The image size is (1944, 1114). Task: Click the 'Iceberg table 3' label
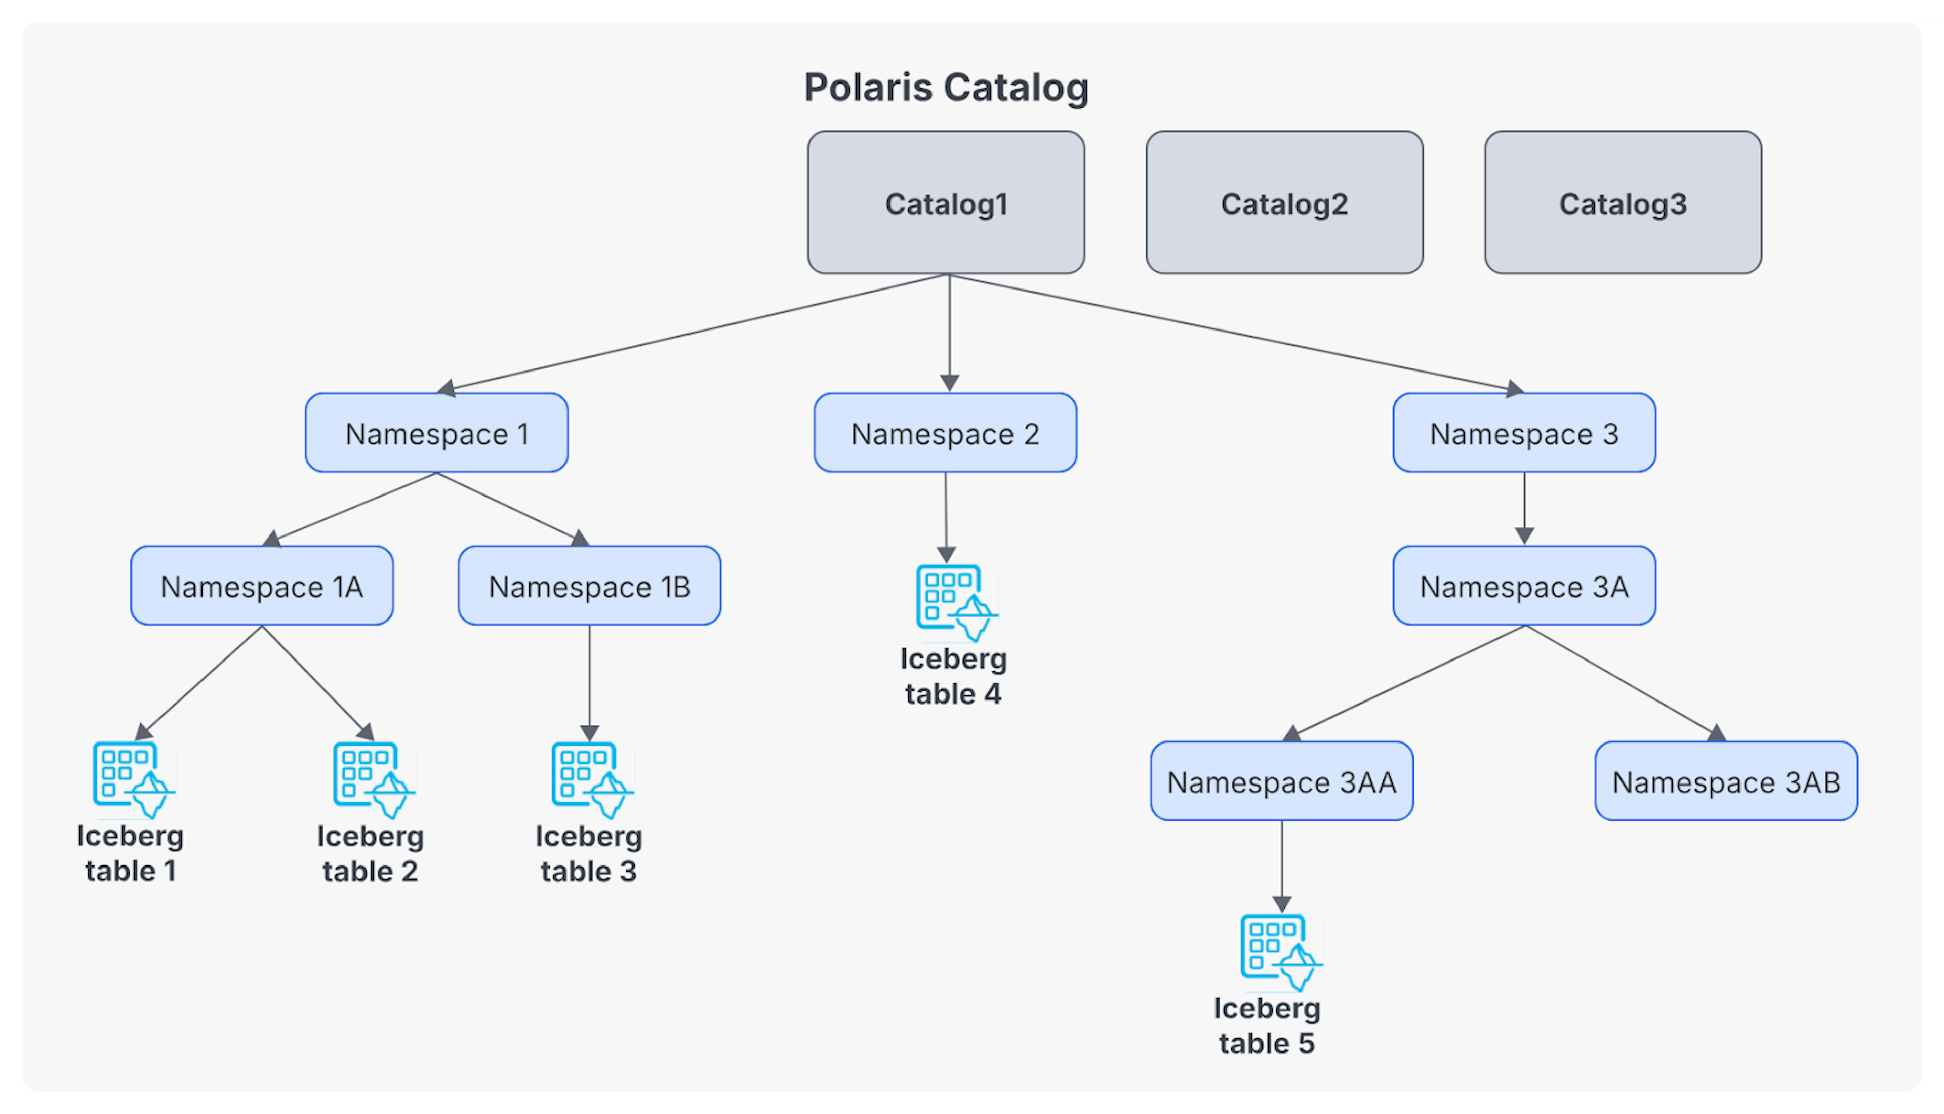[x=589, y=853]
